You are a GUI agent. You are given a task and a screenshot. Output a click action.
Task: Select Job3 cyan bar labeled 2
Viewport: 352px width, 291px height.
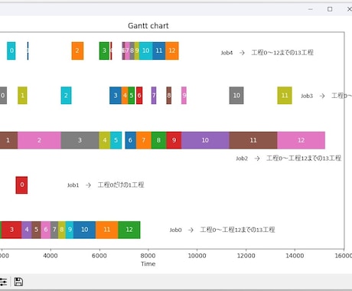pyautogui.click(x=66, y=96)
